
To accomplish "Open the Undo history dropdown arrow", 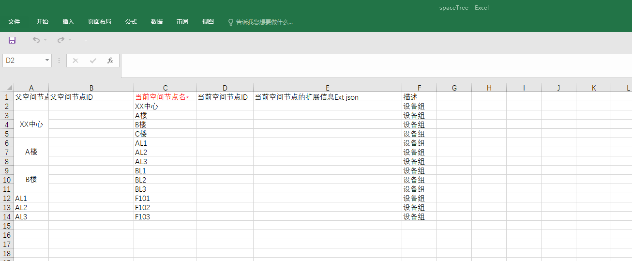I will tap(45, 40).
